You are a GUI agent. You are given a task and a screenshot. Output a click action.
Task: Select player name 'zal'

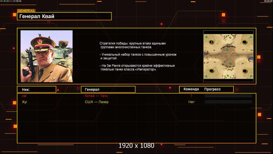tap(24, 95)
